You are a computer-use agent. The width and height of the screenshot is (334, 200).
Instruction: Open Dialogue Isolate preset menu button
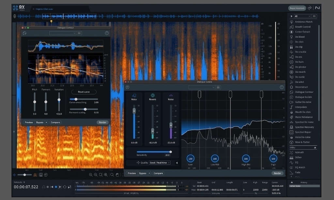tap(218, 87)
